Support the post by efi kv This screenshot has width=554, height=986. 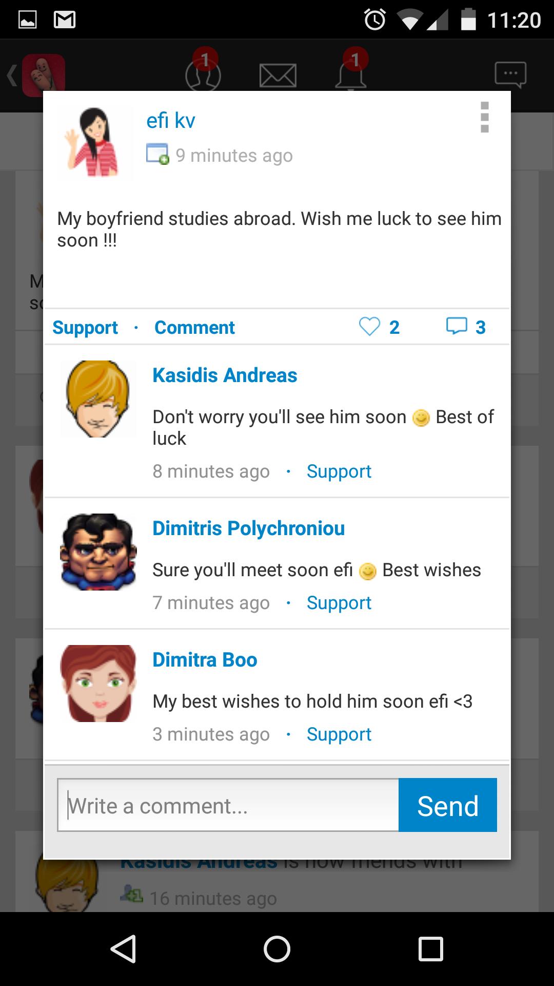point(85,328)
